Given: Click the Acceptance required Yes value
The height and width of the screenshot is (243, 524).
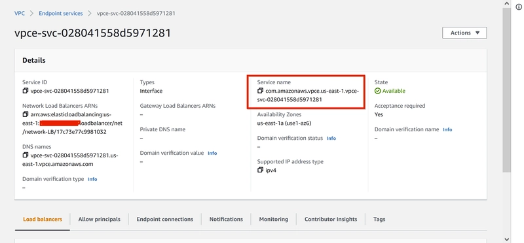Looking at the screenshot, I should tap(379, 114).
